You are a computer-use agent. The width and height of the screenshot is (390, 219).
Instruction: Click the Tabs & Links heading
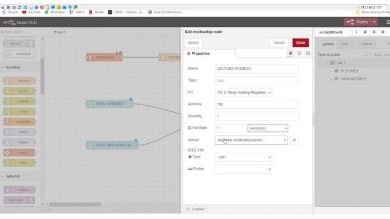[328, 55]
